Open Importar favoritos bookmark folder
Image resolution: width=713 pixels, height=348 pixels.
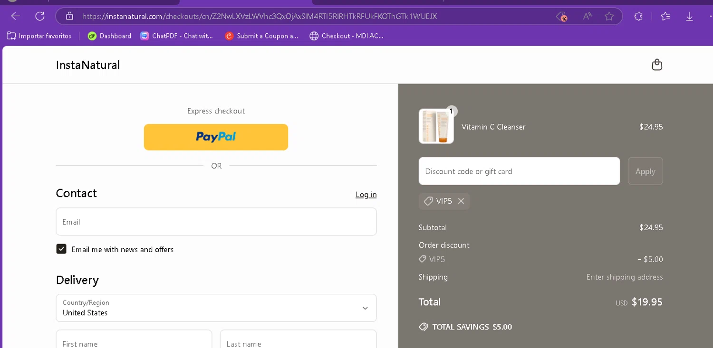pos(39,36)
